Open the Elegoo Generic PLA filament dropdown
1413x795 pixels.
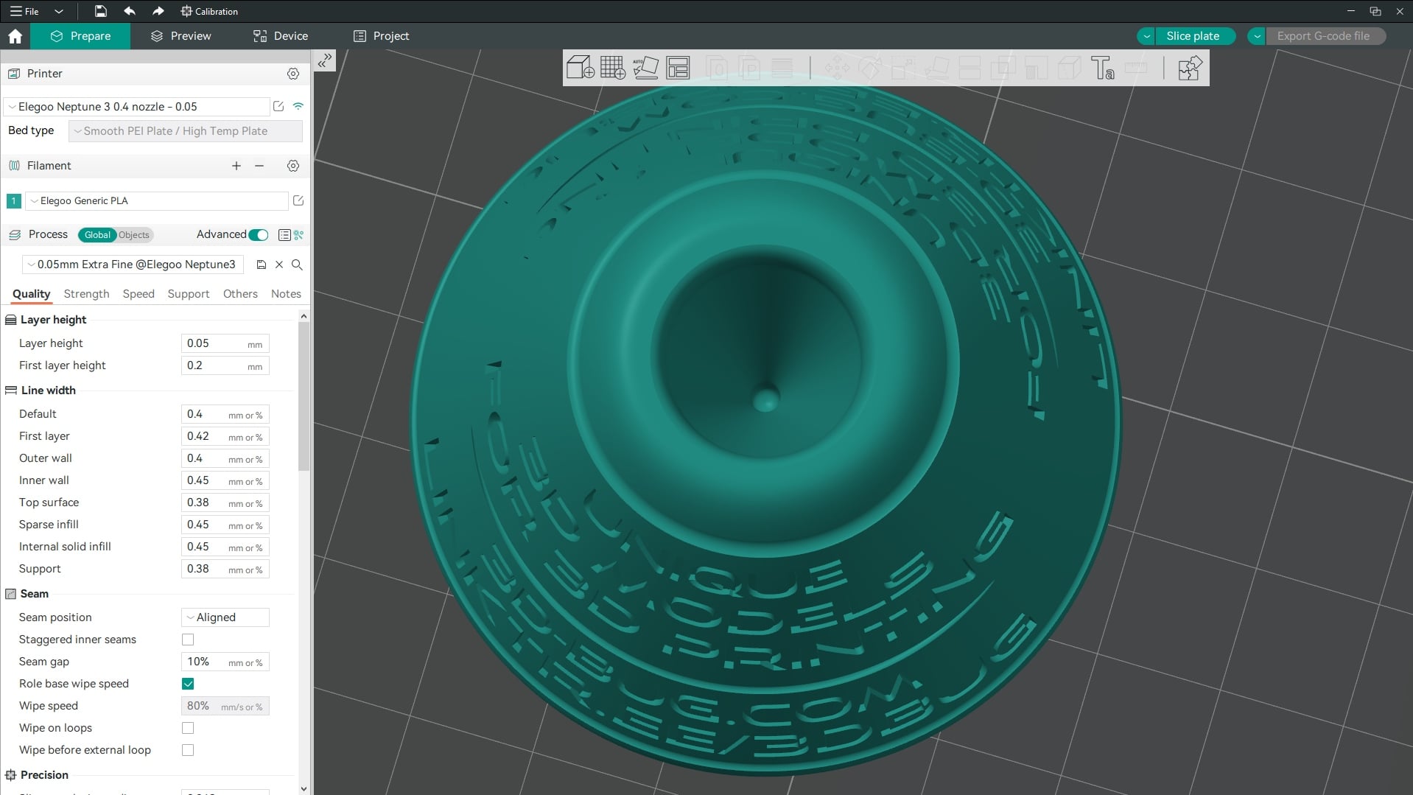tap(157, 200)
